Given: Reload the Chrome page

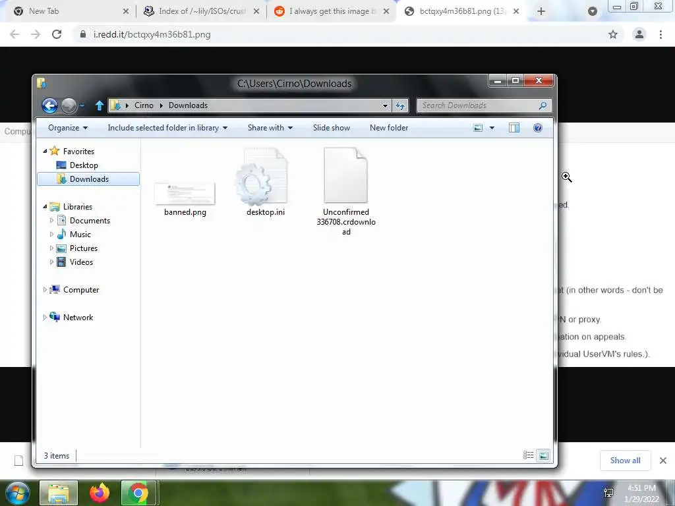Looking at the screenshot, I should coord(57,34).
